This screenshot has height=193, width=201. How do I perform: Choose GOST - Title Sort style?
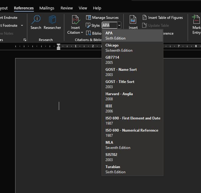pos(132,84)
